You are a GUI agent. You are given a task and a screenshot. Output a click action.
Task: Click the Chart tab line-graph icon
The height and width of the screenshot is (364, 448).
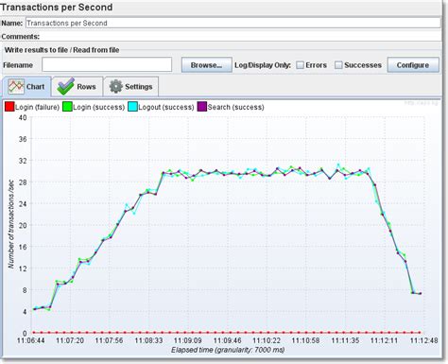coord(16,86)
